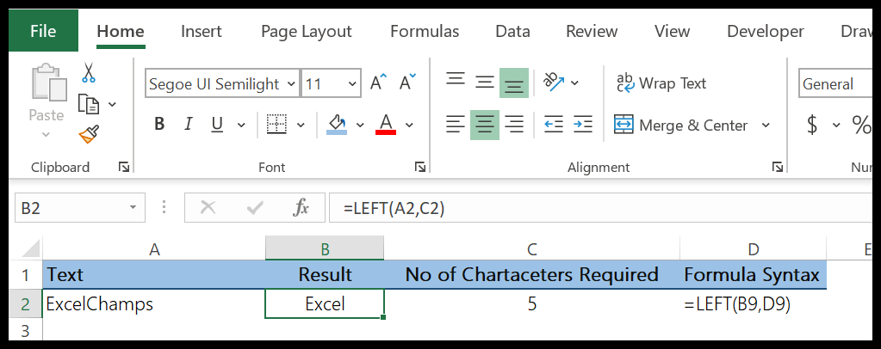Viewport: 881px width, 349px height.
Task: Toggle Bold formatting
Action: (159, 124)
